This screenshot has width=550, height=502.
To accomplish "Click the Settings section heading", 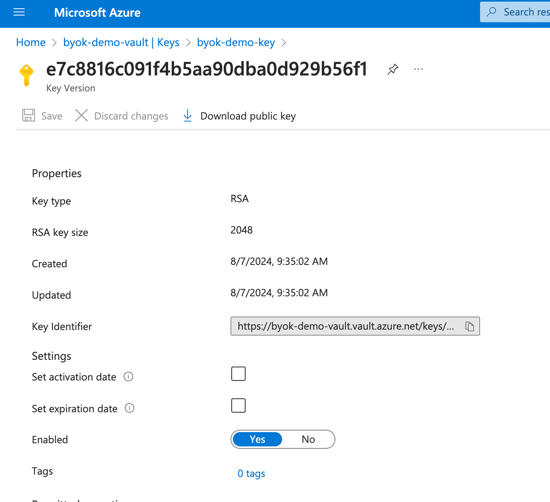I will pos(52,356).
